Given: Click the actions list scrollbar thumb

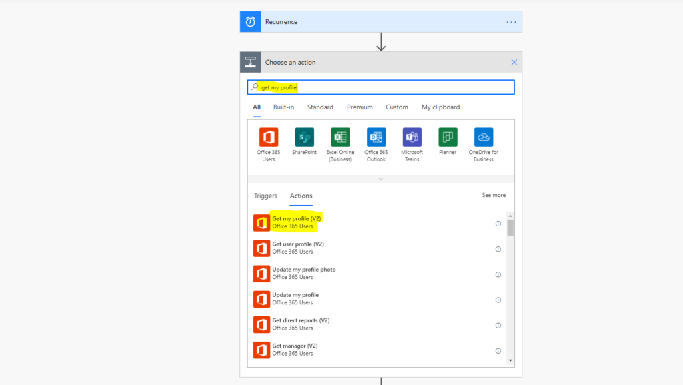Looking at the screenshot, I should [x=510, y=228].
